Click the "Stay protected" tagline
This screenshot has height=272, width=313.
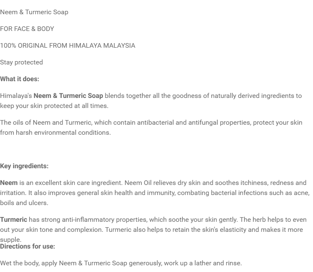(21, 62)
